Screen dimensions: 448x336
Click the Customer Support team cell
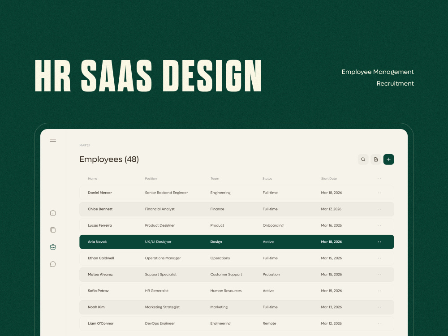[226, 274]
